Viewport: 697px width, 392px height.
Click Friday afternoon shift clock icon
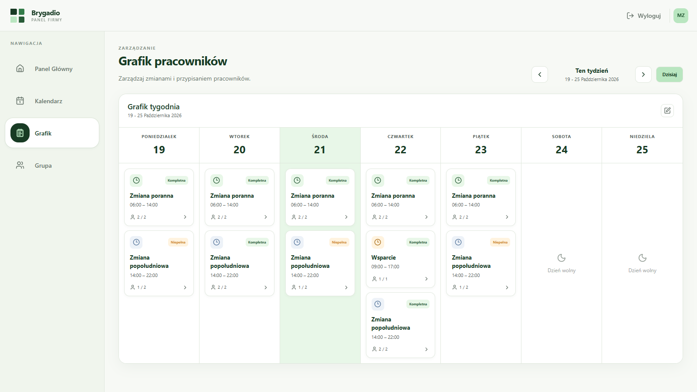click(x=458, y=242)
